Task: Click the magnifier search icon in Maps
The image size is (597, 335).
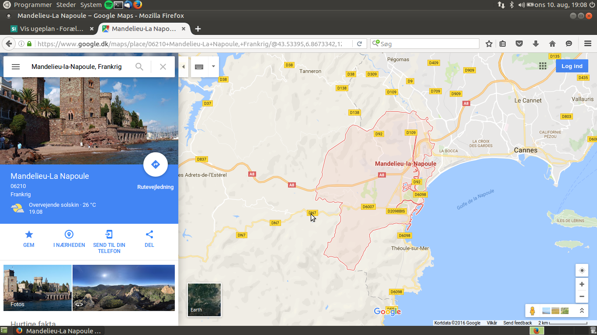Action: tap(139, 67)
